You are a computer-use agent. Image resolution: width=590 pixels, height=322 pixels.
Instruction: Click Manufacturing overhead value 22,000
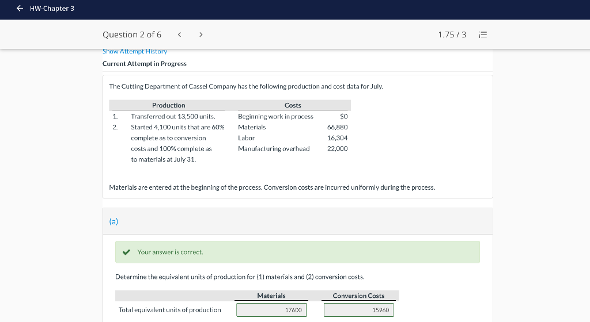click(337, 148)
